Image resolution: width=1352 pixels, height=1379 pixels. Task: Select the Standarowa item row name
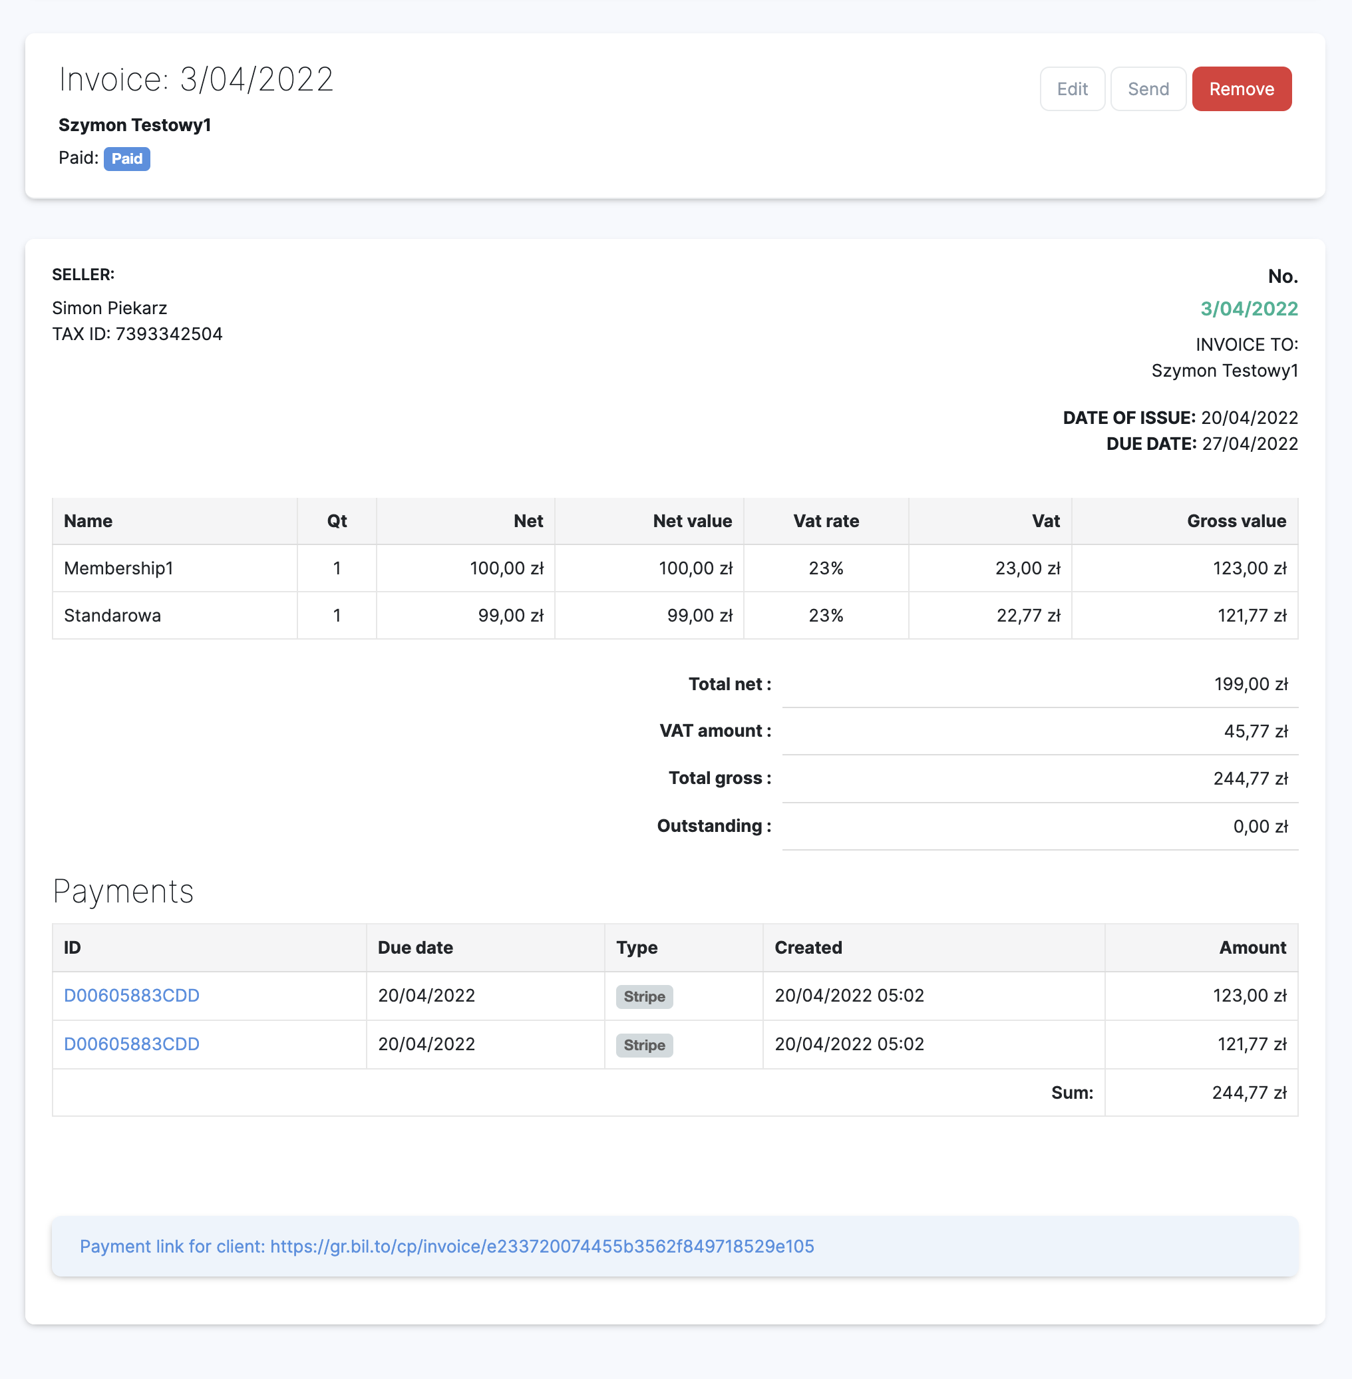tap(112, 615)
